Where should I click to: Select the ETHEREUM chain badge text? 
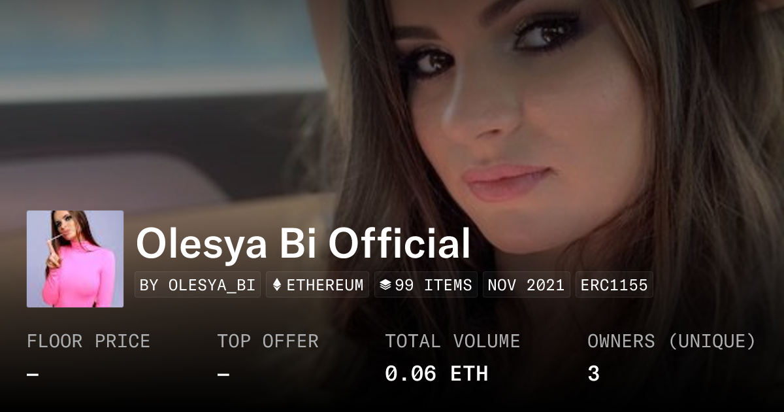pyautogui.click(x=325, y=285)
